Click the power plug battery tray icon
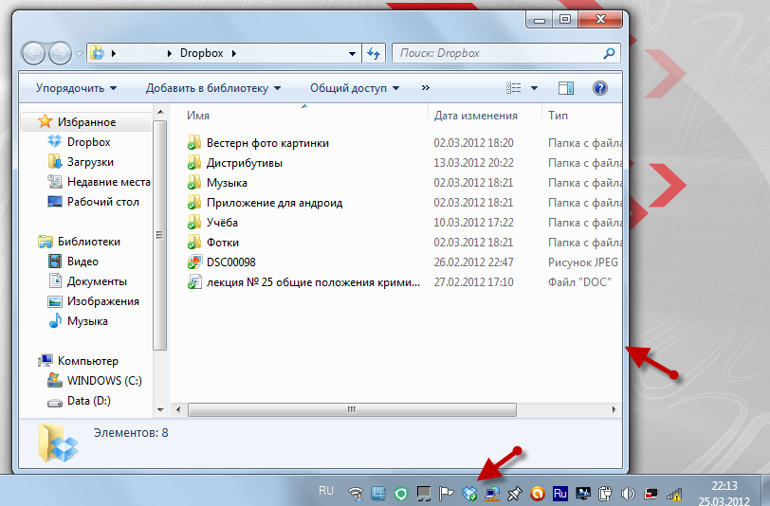Image resolution: width=770 pixels, height=506 pixels. [x=605, y=493]
